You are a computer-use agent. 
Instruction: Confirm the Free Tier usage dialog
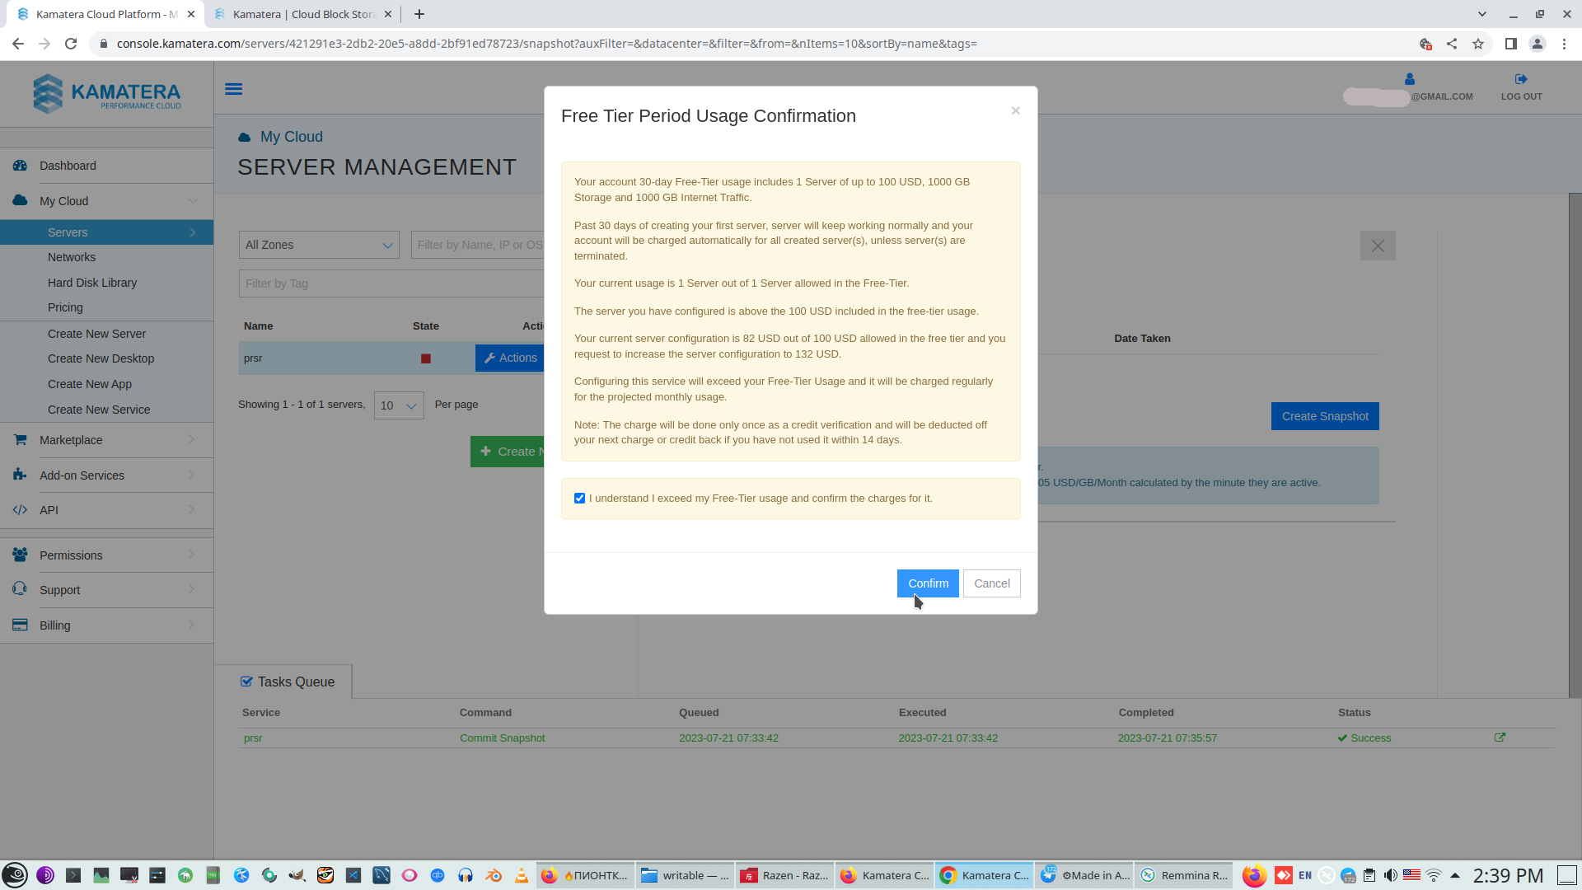coord(928,583)
